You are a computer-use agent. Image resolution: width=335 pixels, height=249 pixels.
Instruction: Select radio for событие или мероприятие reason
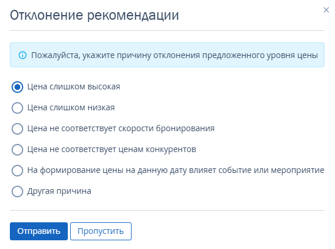pyautogui.click(x=17, y=171)
